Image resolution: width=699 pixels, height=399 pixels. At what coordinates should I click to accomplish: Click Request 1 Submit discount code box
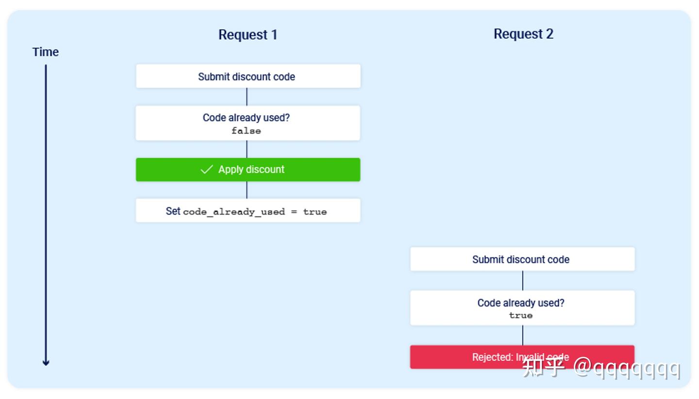248,76
